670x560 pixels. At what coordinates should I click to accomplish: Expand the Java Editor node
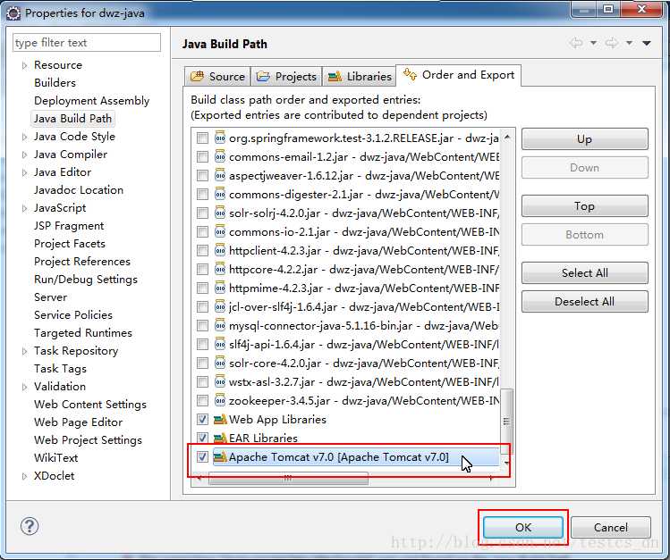(x=24, y=172)
